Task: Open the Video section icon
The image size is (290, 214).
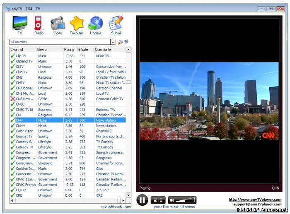Action: click(x=58, y=25)
